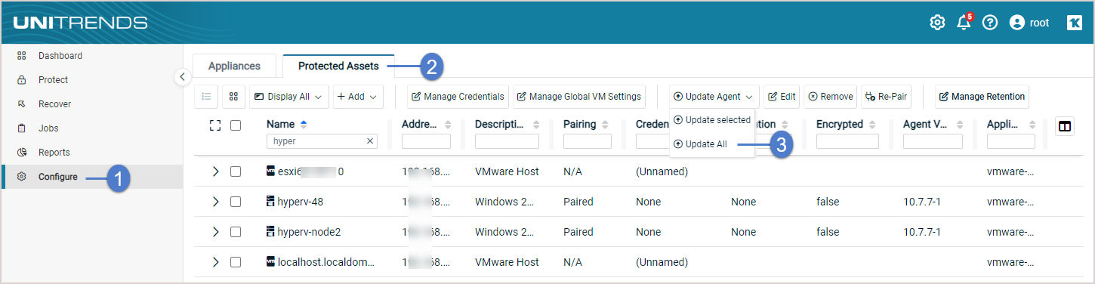Click the hyperv-node2 server icon
This screenshot has width=1095, height=284.
(270, 231)
